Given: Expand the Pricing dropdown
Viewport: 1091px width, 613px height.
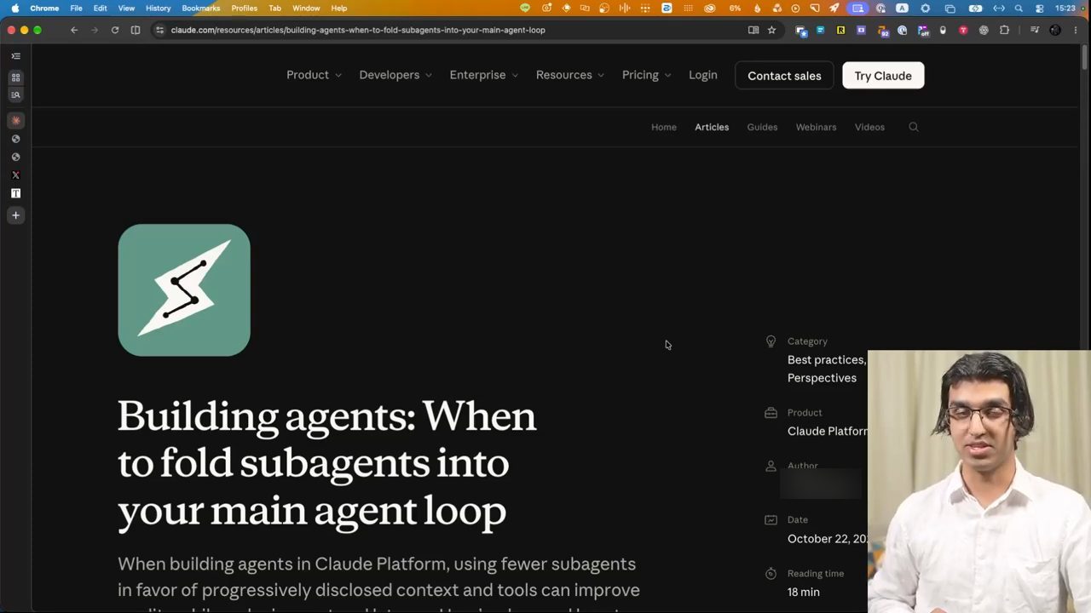Looking at the screenshot, I should (x=647, y=75).
